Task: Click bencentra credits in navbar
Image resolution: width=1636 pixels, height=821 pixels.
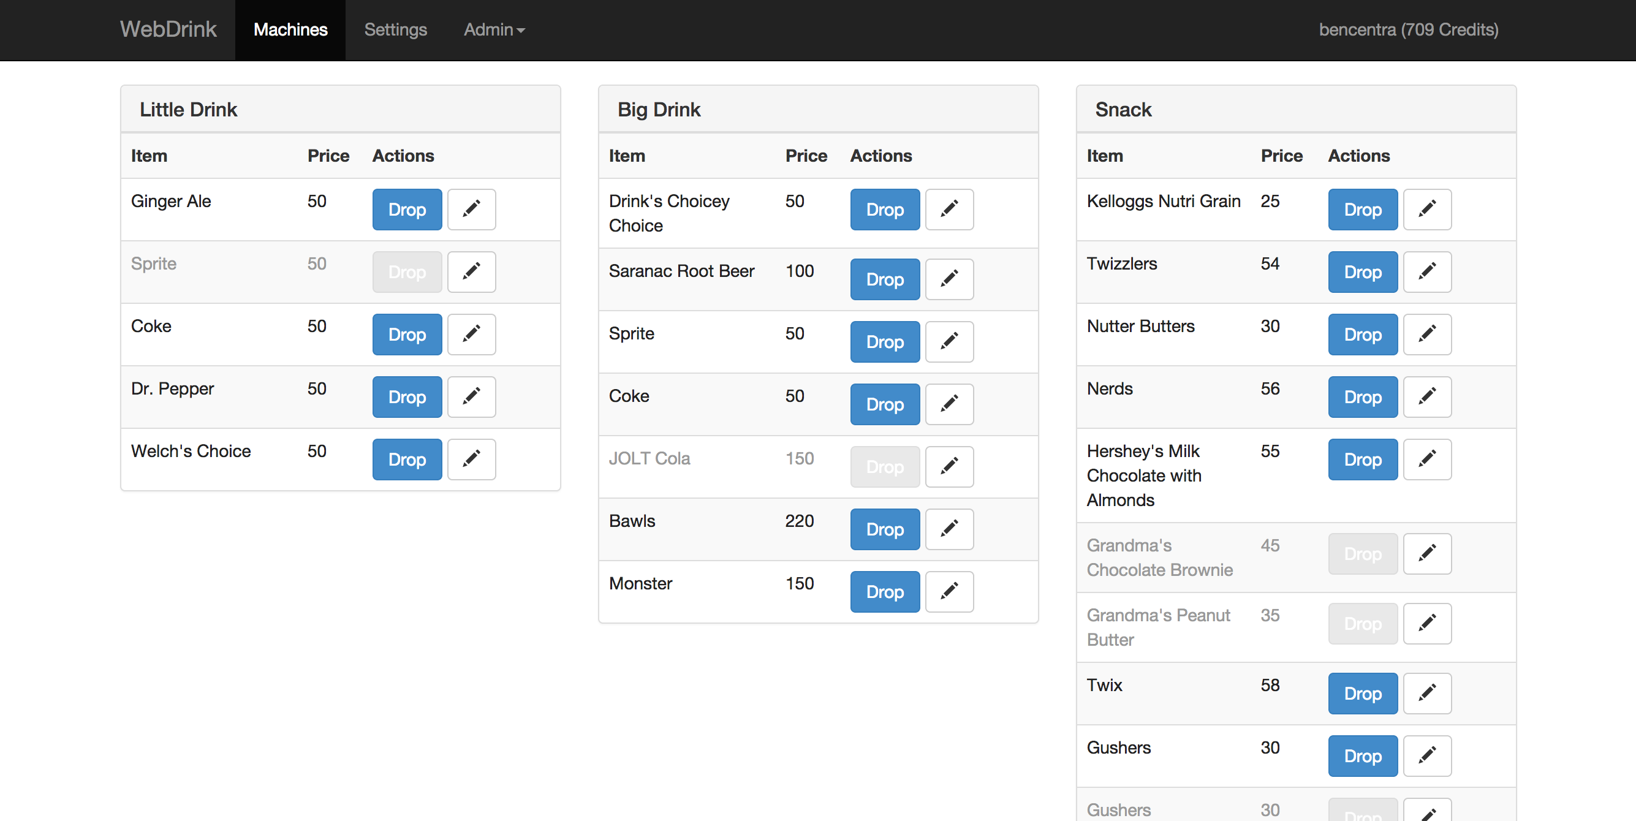Action: point(1408,30)
